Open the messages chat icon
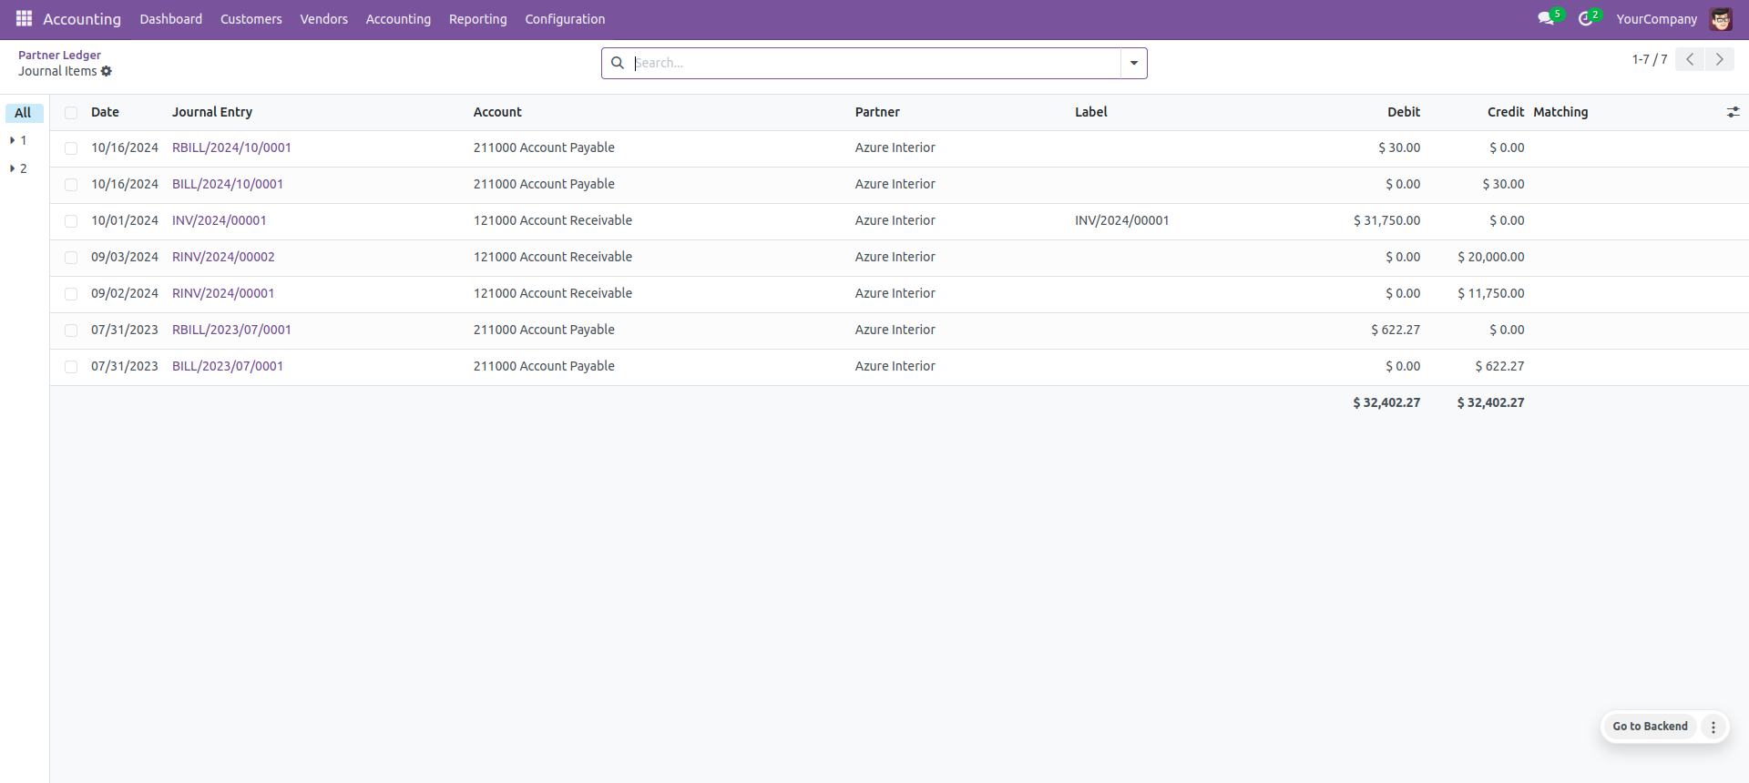 point(1546,19)
